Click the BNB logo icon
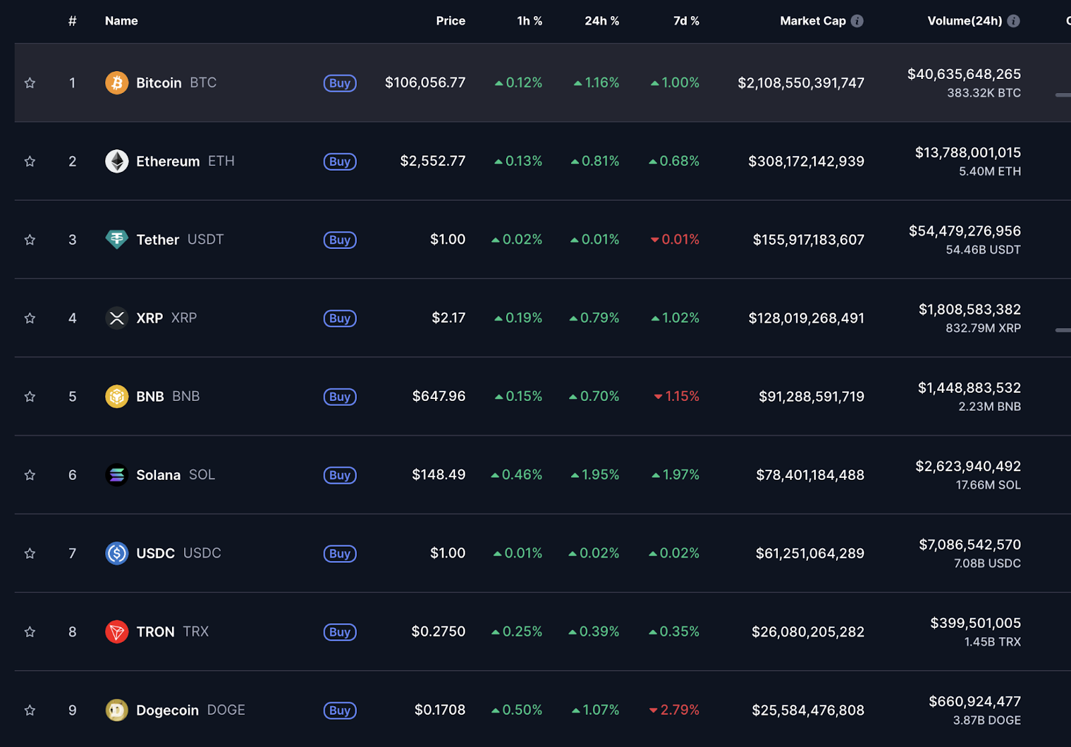Image resolution: width=1071 pixels, height=747 pixels. point(116,396)
